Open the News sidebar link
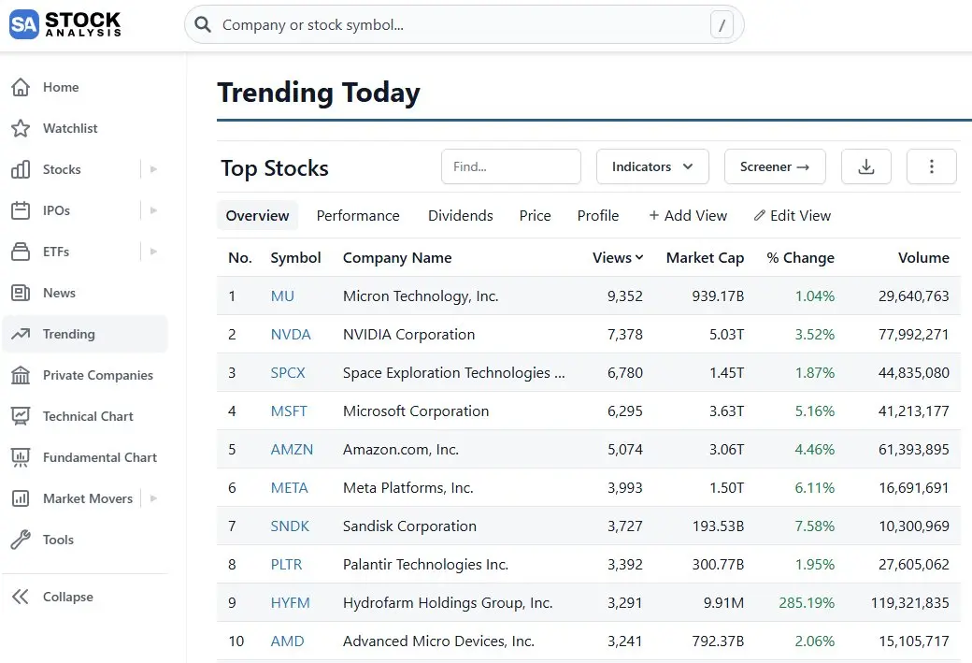The height and width of the screenshot is (663, 972). (x=59, y=293)
